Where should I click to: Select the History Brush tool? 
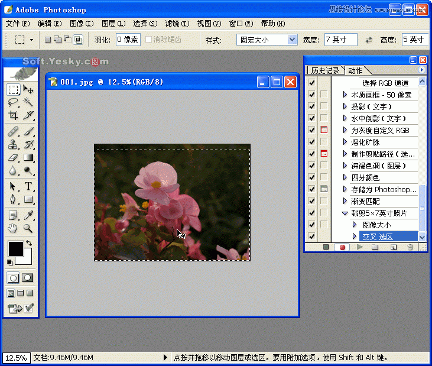[x=28, y=144]
